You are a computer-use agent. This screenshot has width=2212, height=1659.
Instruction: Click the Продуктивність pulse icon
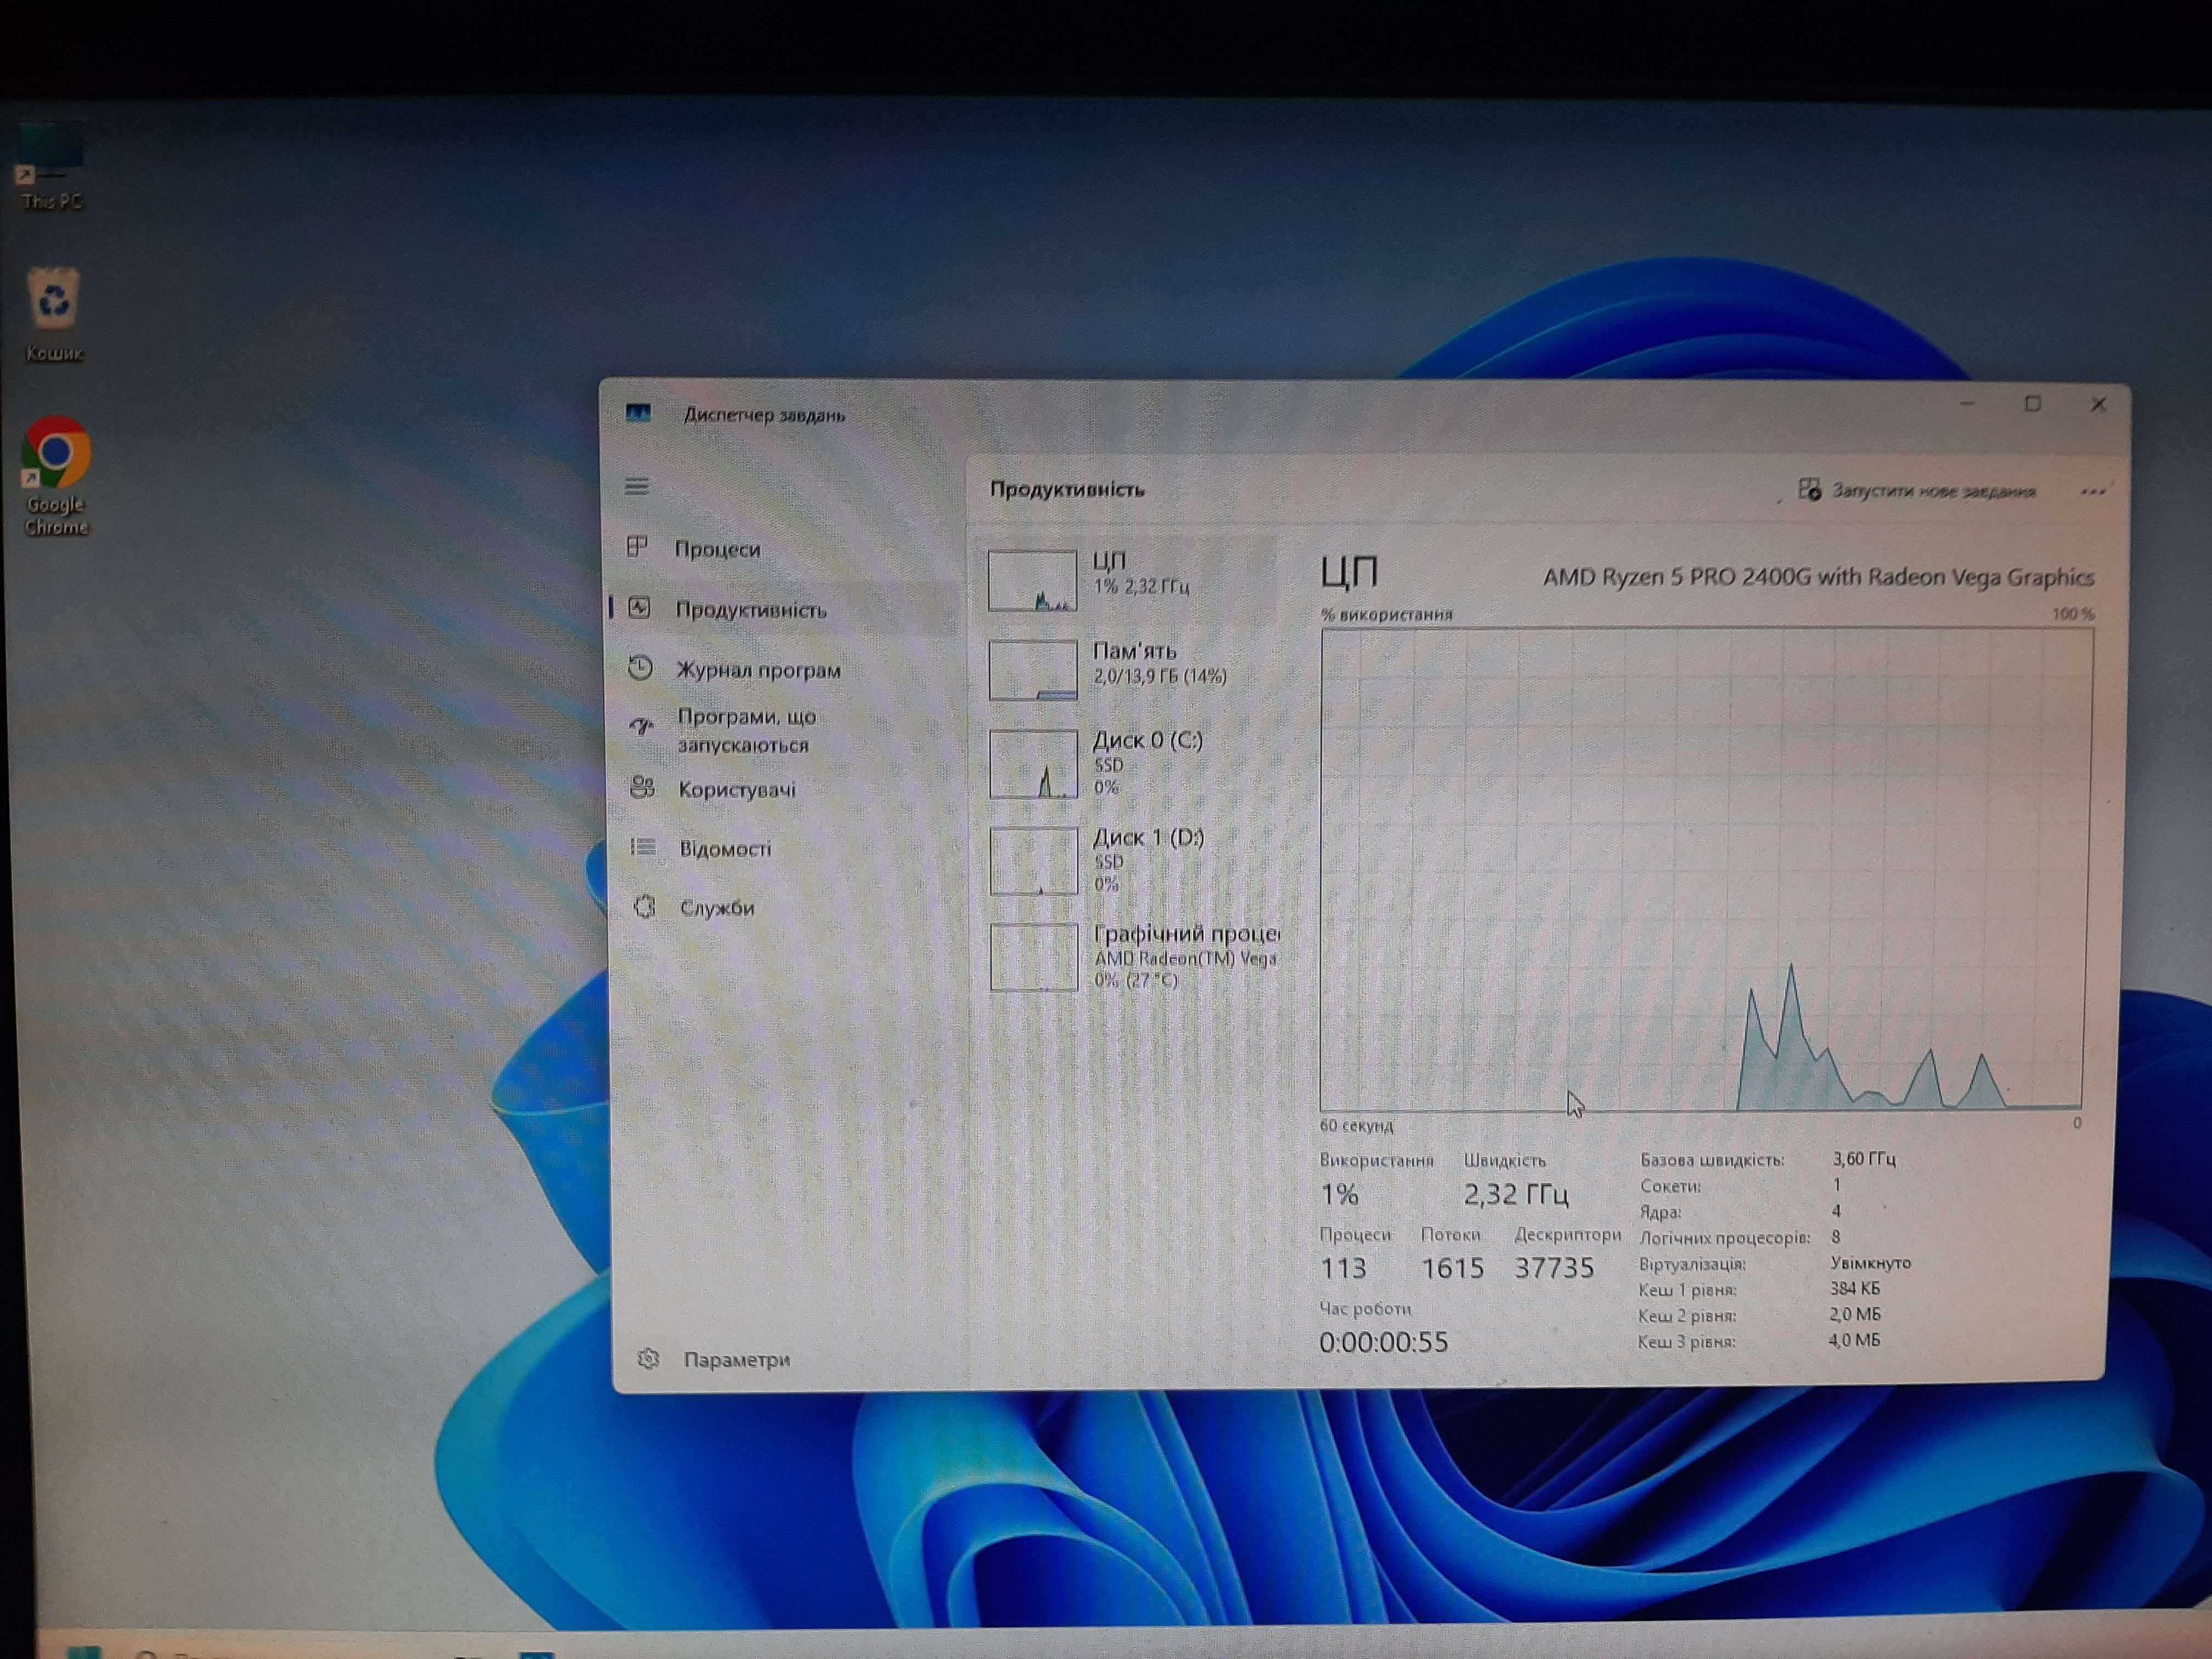[639, 608]
